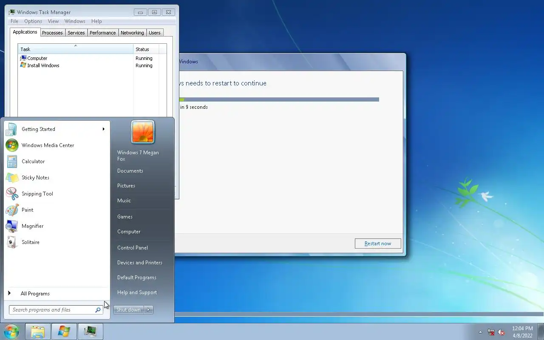This screenshot has height=340, width=544.
Task: Open Getting Started from Start menu
Action: pos(38,129)
